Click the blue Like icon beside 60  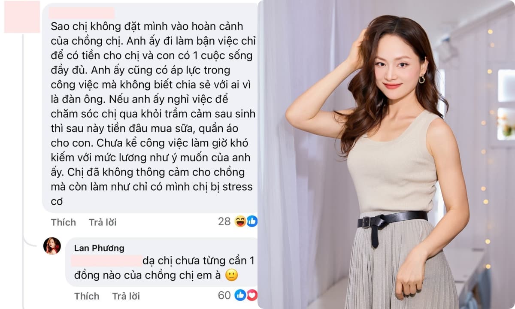[240, 295]
